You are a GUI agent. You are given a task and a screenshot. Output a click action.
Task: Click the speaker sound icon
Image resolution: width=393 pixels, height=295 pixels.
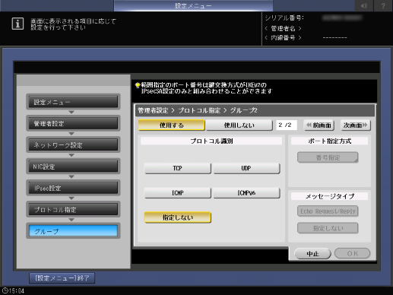364,5
